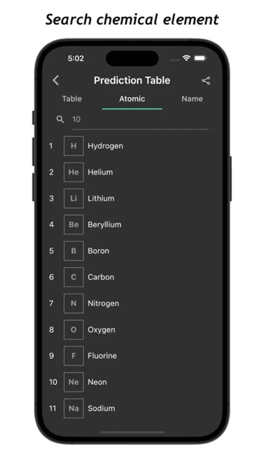Tap the search magnifier icon

[60, 120]
